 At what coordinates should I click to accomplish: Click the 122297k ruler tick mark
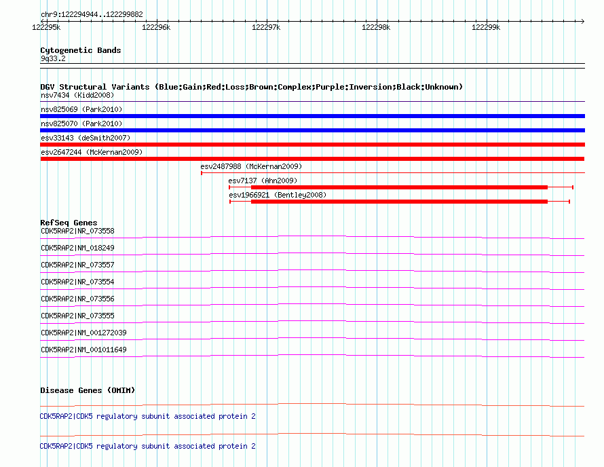pyautogui.click(x=267, y=21)
